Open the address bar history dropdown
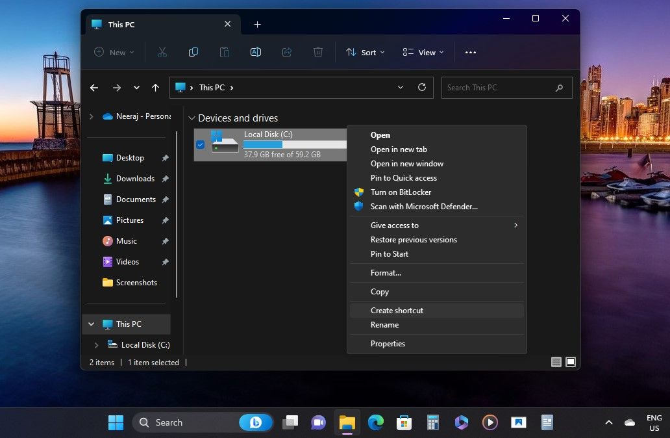 (401, 87)
